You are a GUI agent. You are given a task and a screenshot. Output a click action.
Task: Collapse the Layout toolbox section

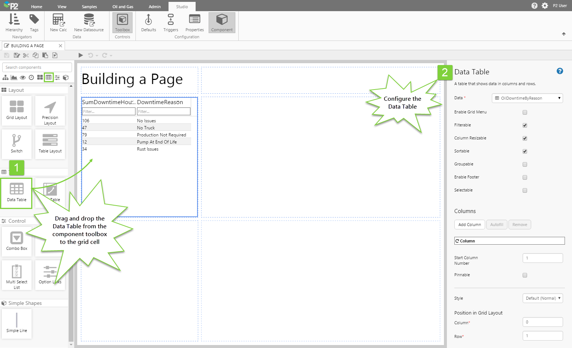(16, 90)
